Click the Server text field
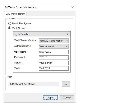128x106 pixels. coord(54,63)
